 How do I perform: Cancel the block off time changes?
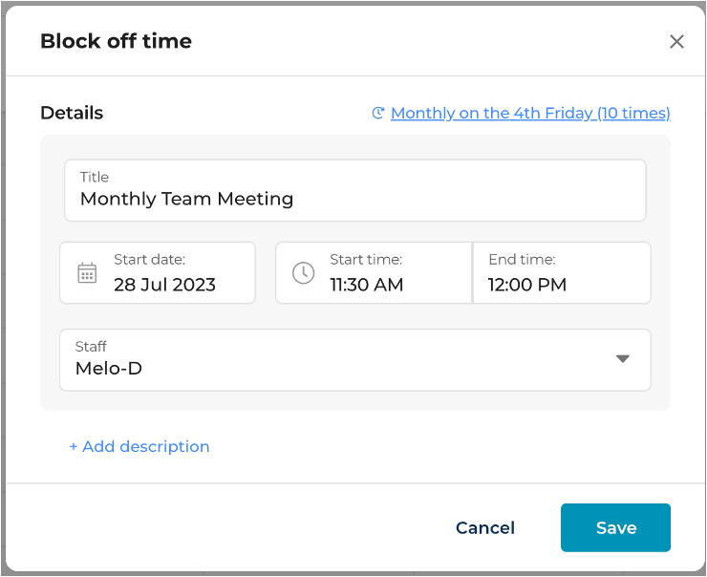point(485,528)
